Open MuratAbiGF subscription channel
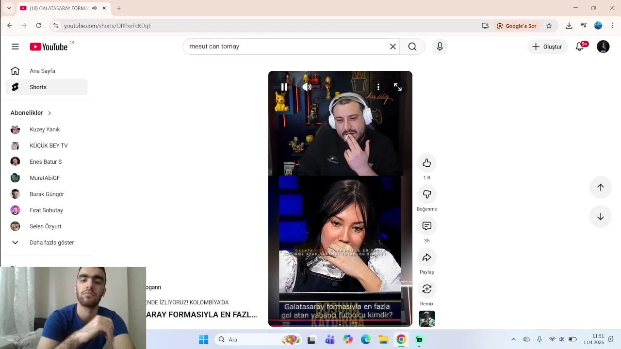 click(47, 178)
